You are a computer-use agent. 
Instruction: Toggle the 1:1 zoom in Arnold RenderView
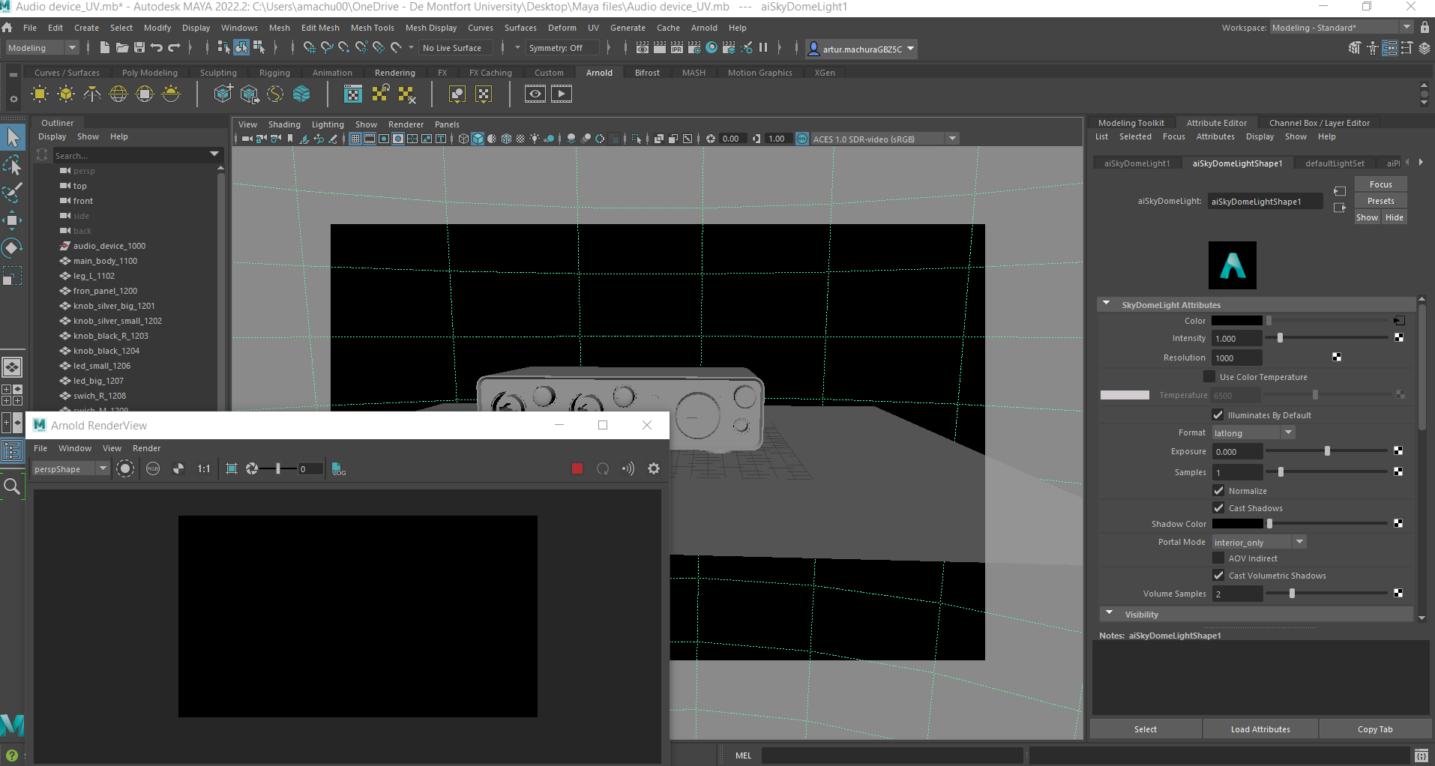[202, 468]
